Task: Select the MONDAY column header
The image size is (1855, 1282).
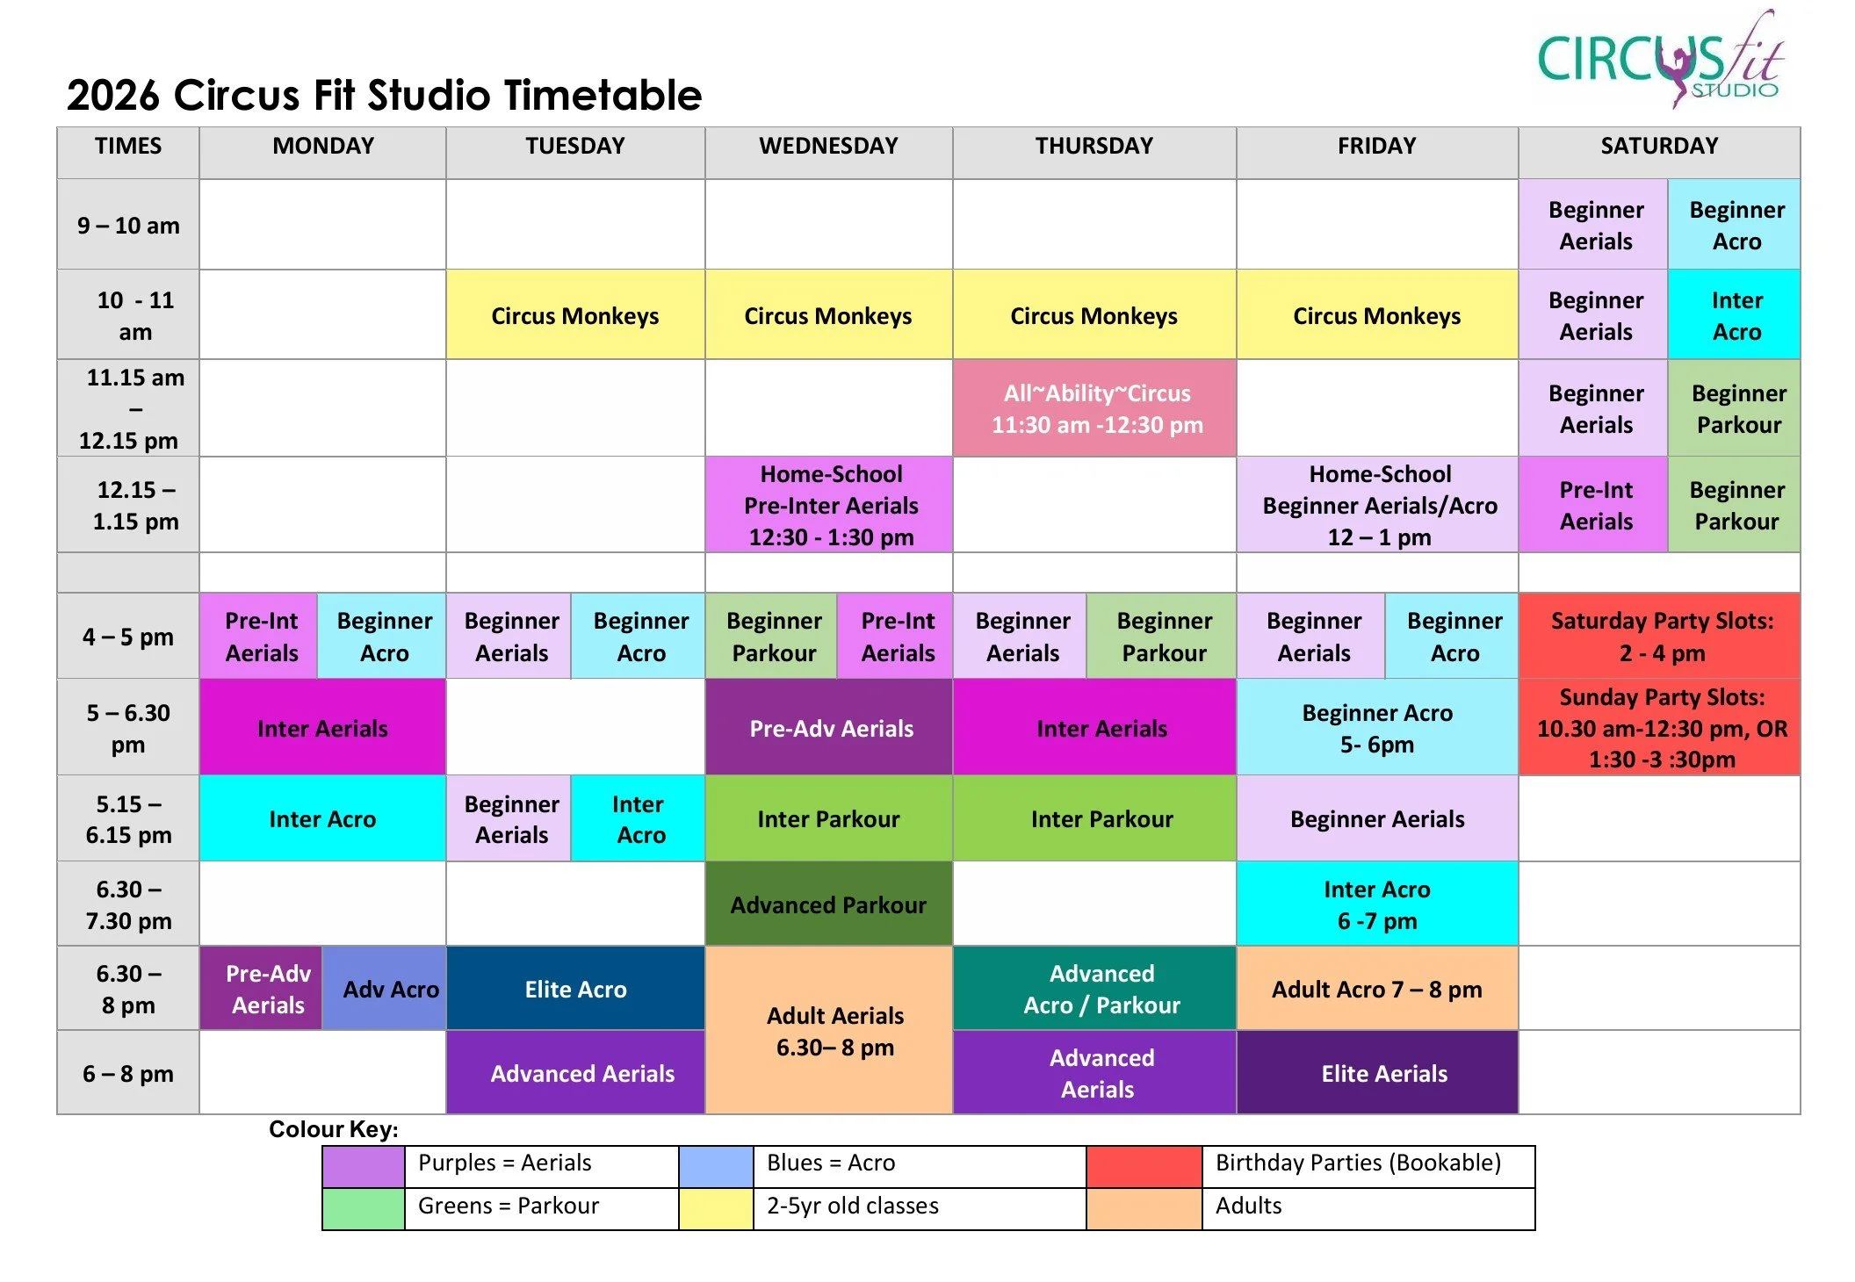Action: [322, 147]
